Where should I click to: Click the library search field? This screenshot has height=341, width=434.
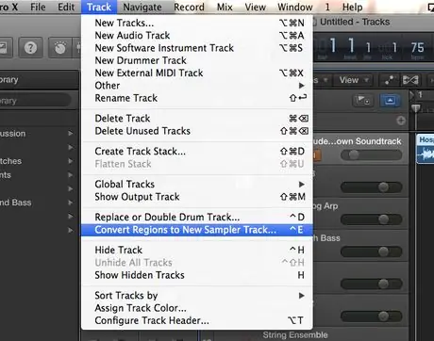[x=35, y=101]
